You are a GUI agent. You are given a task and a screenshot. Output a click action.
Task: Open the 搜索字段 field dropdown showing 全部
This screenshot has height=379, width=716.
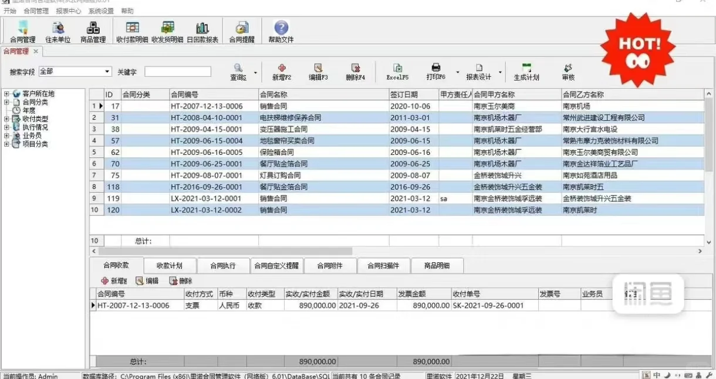(x=106, y=71)
